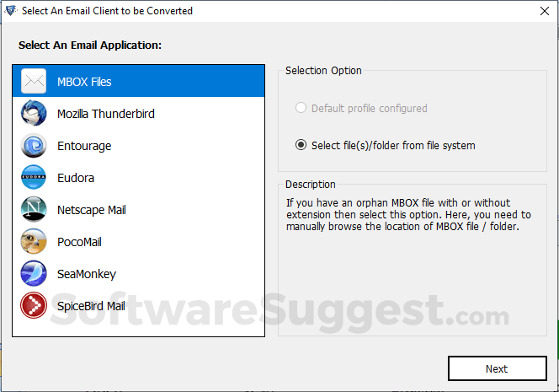Click the PocoMail icon
The height and width of the screenshot is (392, 559).
(x=34, y=242)
